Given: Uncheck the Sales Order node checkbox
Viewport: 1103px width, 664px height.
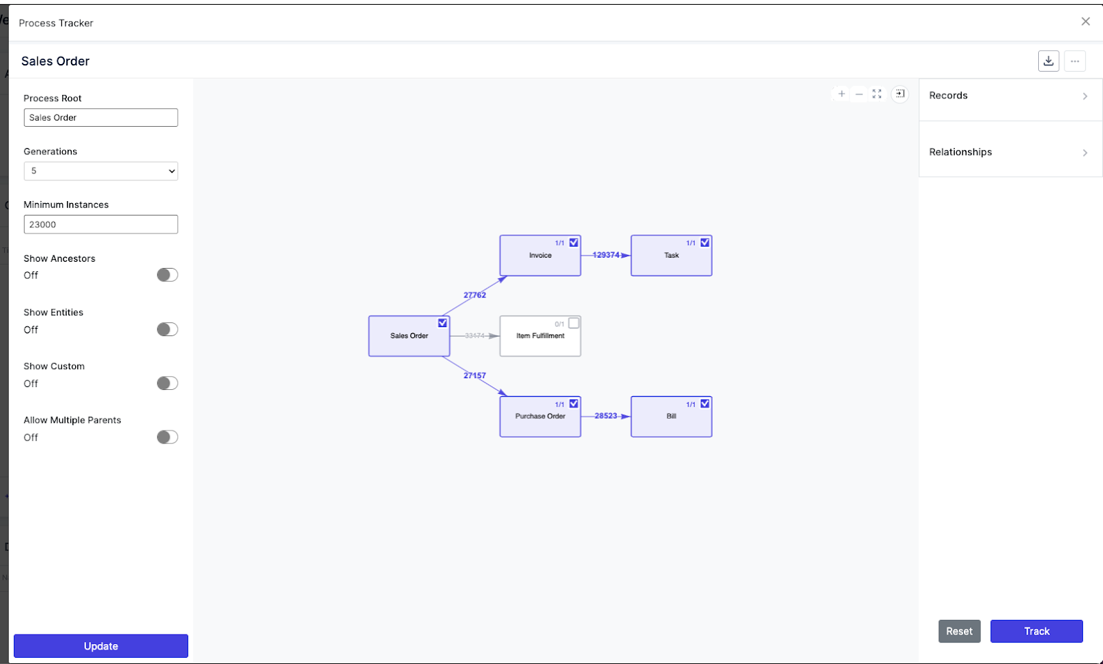Looking at the screenshot, I should 443,323.
